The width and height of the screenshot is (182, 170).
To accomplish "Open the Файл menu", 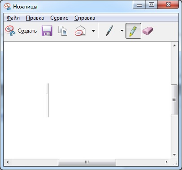I will pyautogui.click(x=13, y=18).
